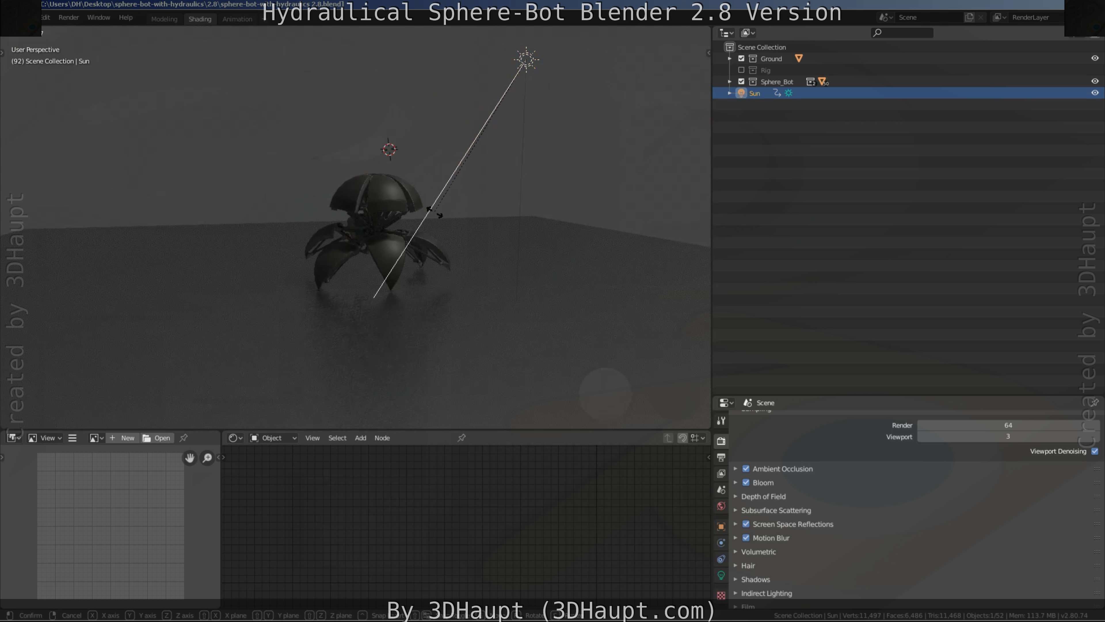
Task: Click the Open image button
Action: (x=157, y=438)
